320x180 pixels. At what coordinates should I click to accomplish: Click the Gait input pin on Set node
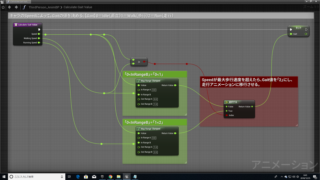tap(291, 34)
